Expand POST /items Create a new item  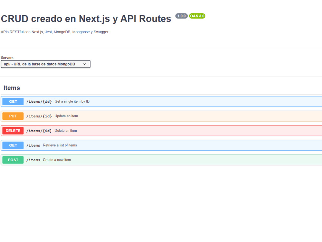point(161,160)
